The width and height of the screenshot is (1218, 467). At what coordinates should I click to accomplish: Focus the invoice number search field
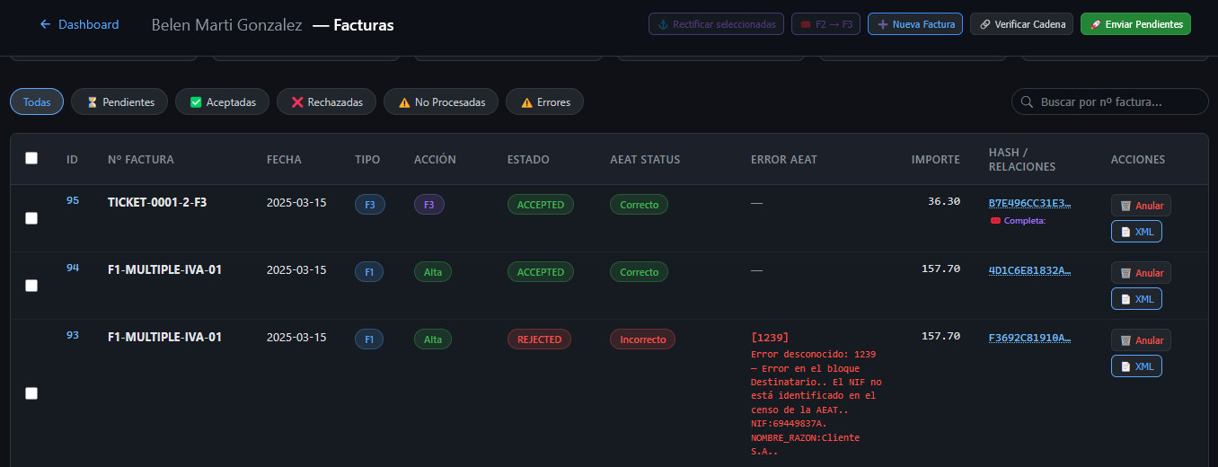(x=1118, y=102)
